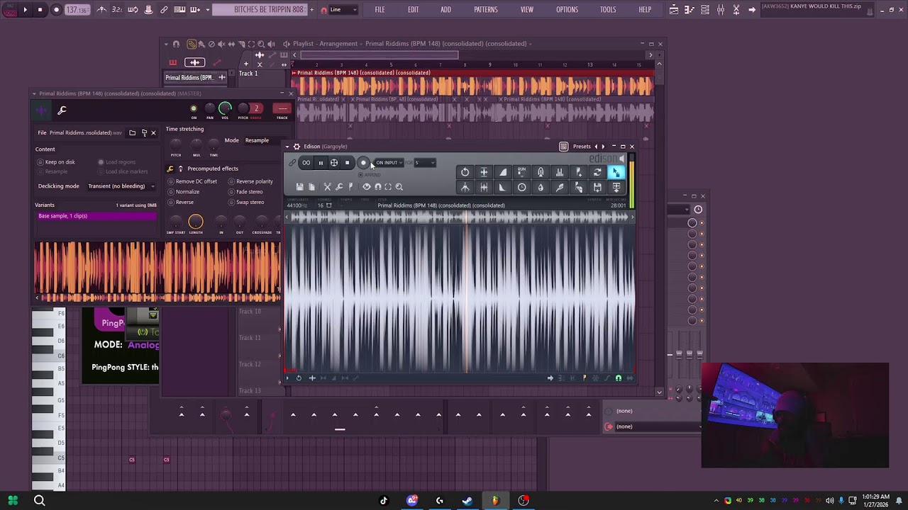Open the PATTERNS menu

pos(486,10)
